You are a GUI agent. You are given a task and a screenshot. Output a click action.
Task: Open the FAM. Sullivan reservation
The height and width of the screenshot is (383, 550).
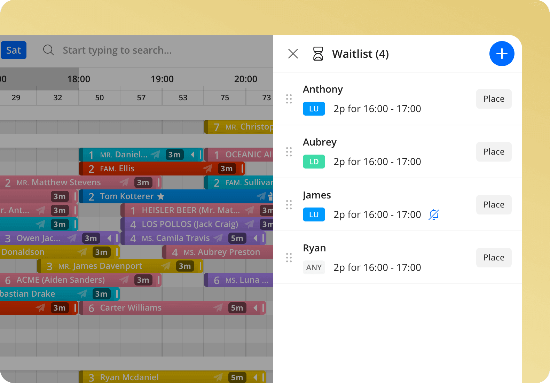pyautogui.click(x=238, y=182)
